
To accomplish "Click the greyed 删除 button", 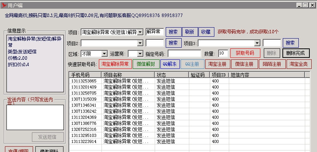I will click(272, 53).
